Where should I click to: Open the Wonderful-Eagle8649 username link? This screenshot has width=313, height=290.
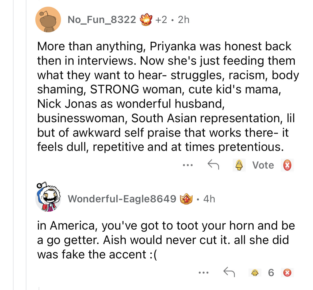pos(122,199)
